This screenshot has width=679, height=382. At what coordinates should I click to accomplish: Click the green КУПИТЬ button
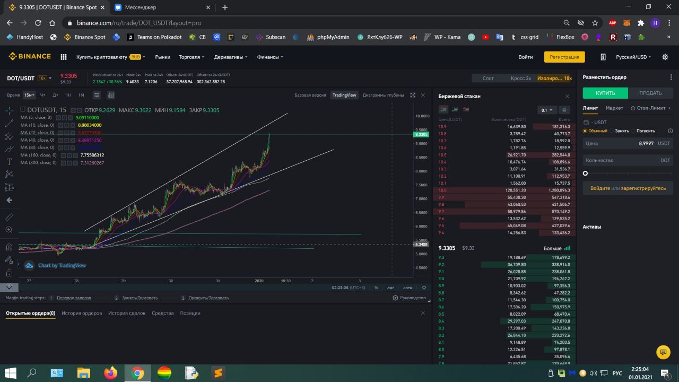pos(605,93)
